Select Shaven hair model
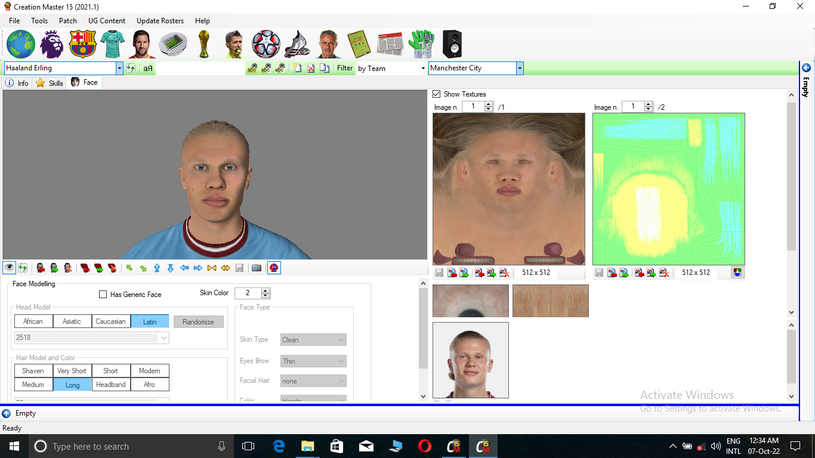Image resolution: width=815 pixels, height=458 pixels. [x=33, y=371]
